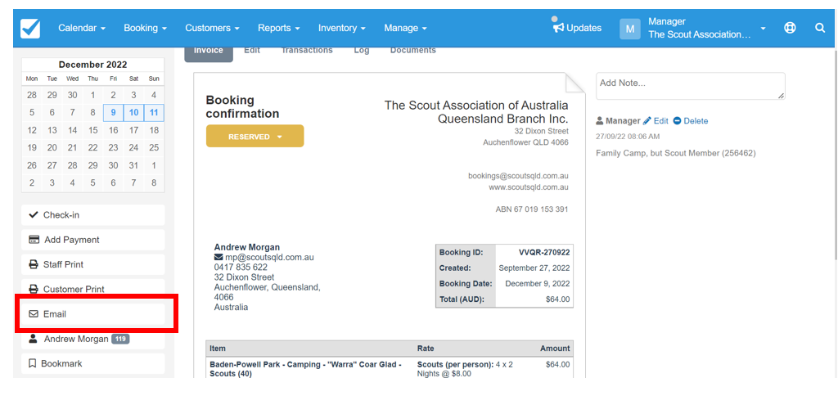Switch to the Edit tab
Image resolution: width=838 pixels, height=396 pixels.
click(252, 50)
